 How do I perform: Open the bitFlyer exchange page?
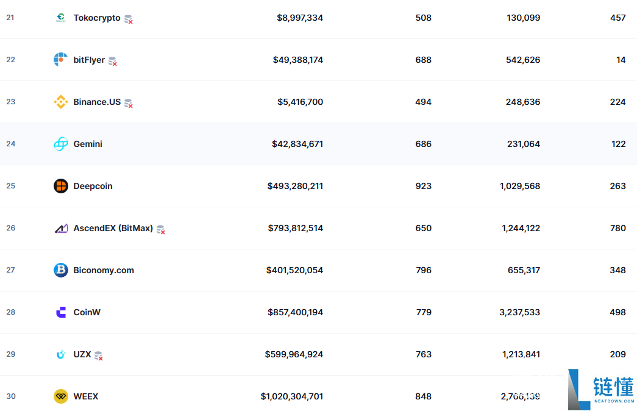tap(89, 60)
